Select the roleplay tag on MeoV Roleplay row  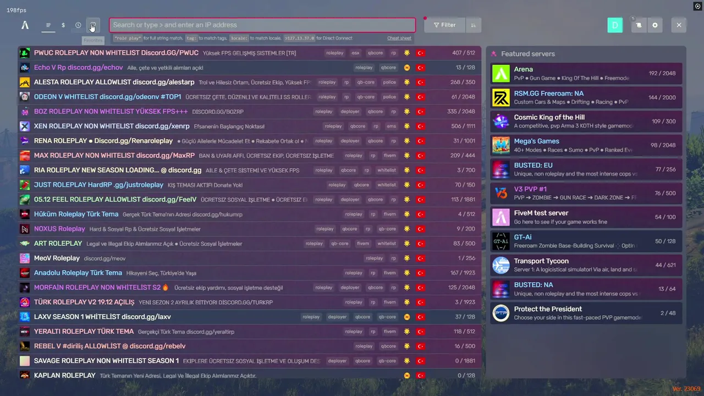pyautogui.click(x=374, y=258)
